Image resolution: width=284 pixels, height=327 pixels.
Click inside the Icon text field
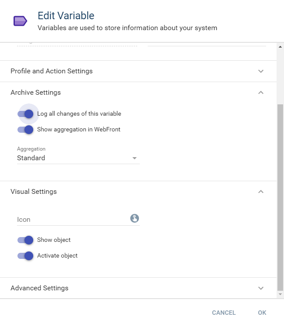72,219
